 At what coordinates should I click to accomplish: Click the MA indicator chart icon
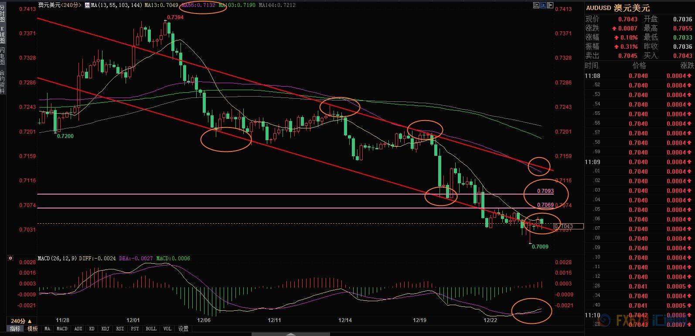(87, 5)
